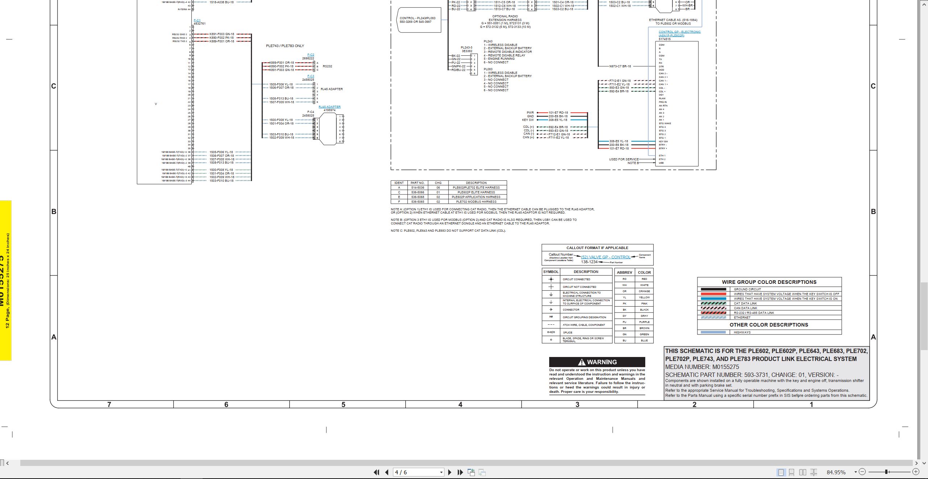Click the HIGHWAYS light blue swatch
928x479 pixels.
[x=713, y=332]
